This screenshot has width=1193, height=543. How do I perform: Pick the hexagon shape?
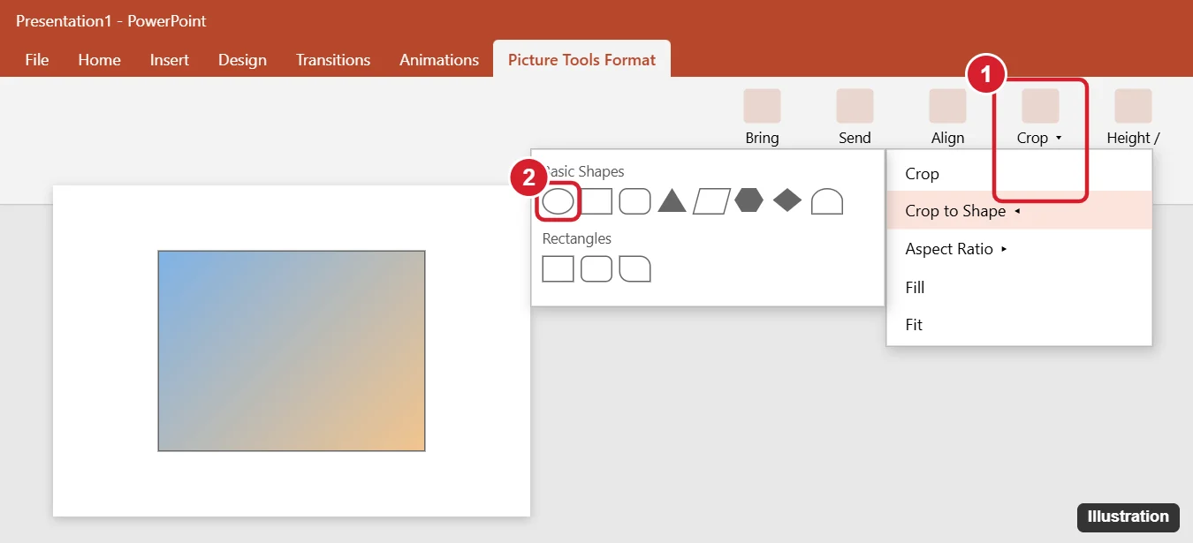coord(748,200)
